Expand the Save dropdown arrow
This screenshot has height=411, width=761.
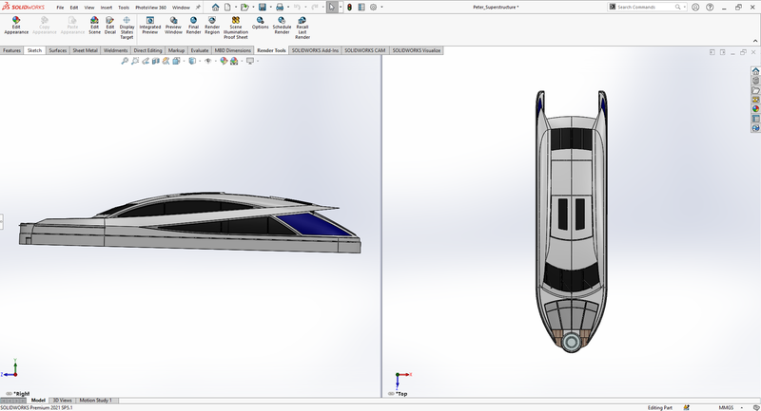pyautogui.click(x=271, y=8)
